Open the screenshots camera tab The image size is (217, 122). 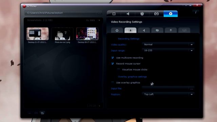coord(156,14)
